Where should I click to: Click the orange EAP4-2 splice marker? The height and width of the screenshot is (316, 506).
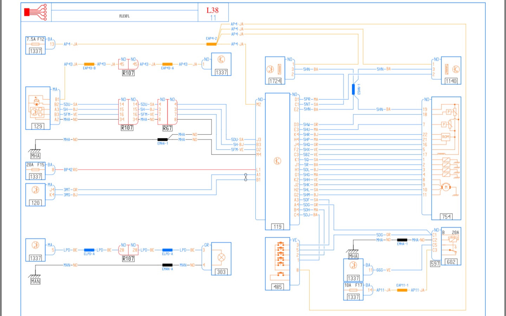tap(211, 44)
